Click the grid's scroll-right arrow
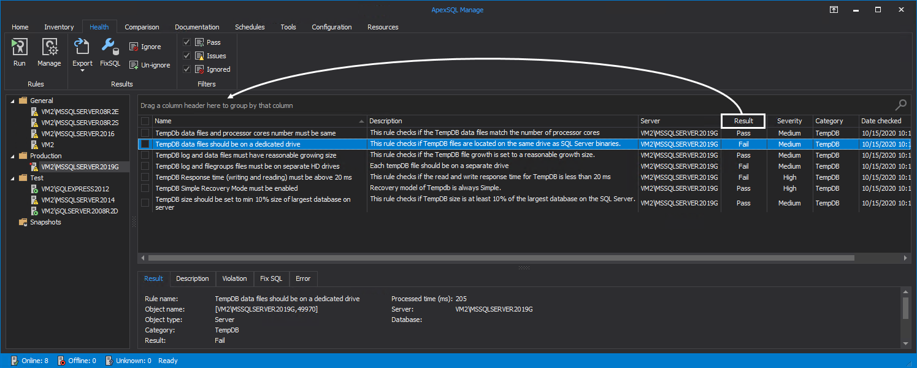Image resolution: width=917 pixels, height=368 pixels. click(x=906, y=258)
